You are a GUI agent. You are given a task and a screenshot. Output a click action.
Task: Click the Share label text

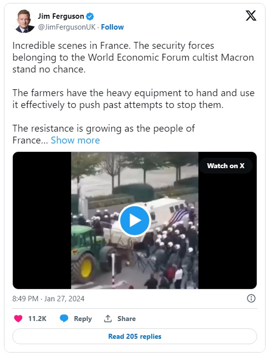pos(127,319)
